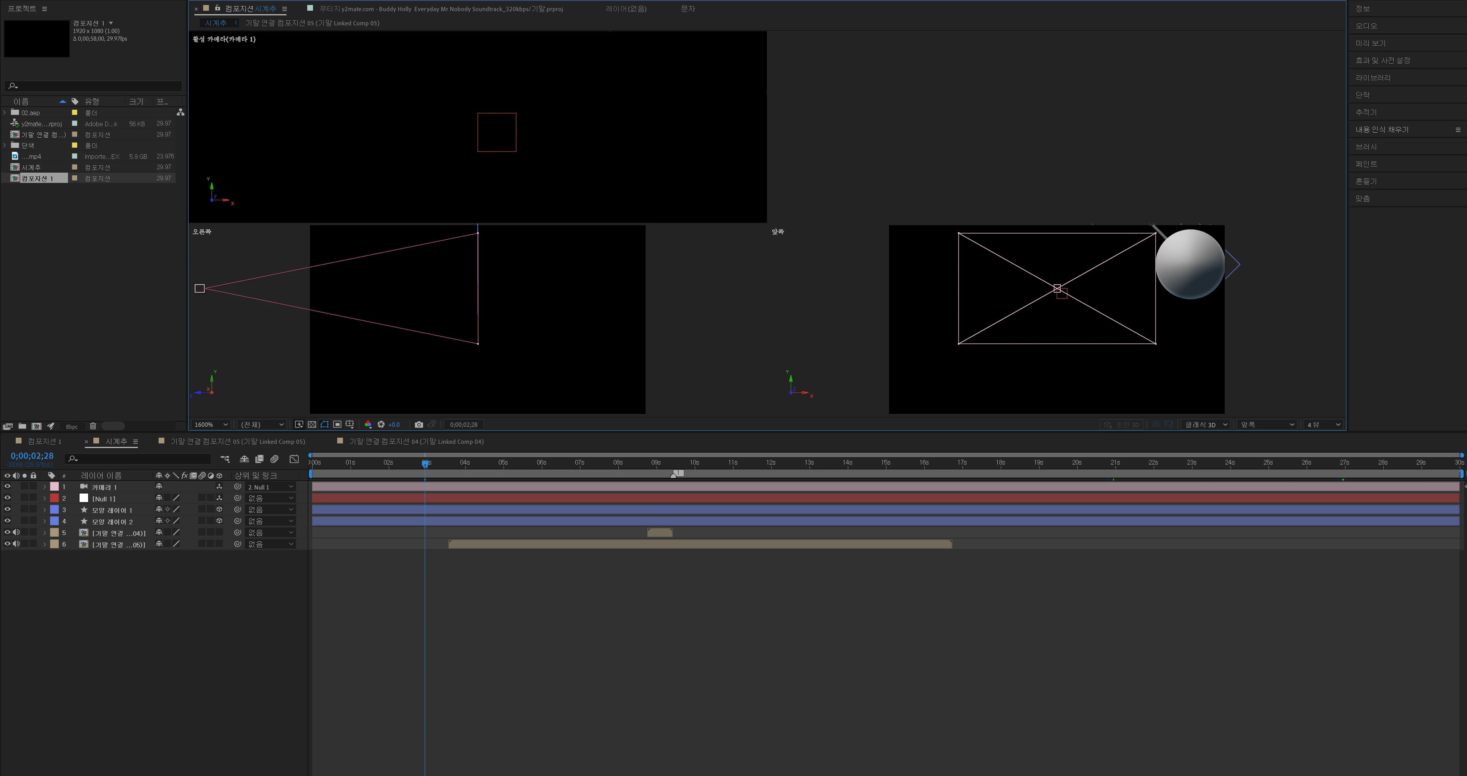Click the 8bpc color depth button
This screenshot has width=1467, height=776.
pos(72,427)
